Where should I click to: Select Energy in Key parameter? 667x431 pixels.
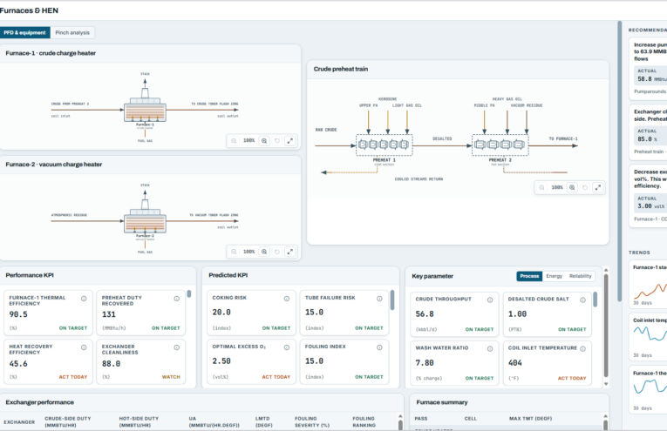(554, 276)
